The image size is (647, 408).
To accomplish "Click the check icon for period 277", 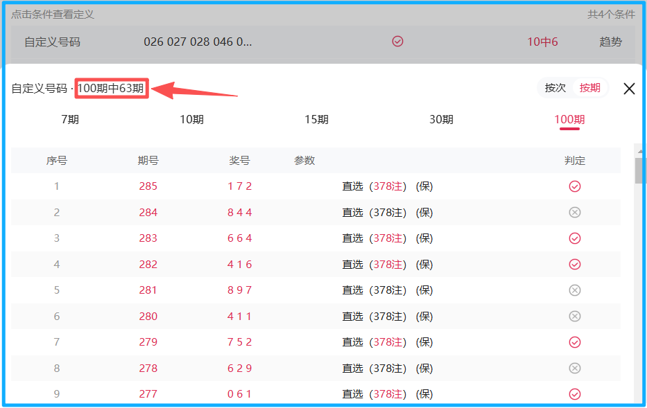I will [x=574, y=394].
